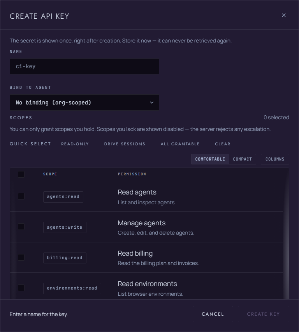Click the billing:read scope tag
This screenshot has height=332, width=299.
pos(65,258)
